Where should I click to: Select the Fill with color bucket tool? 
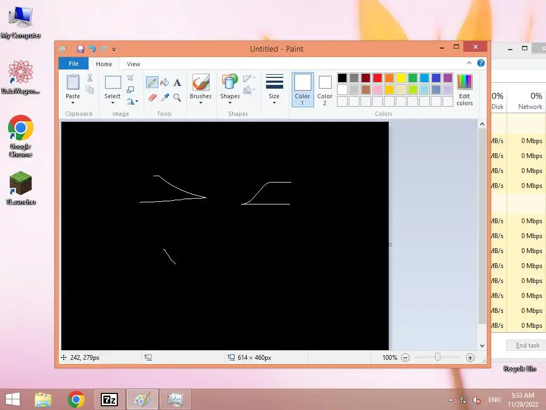tap(165, 82)
